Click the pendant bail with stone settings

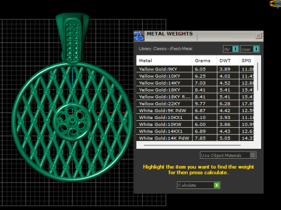(x=73, y=38)
